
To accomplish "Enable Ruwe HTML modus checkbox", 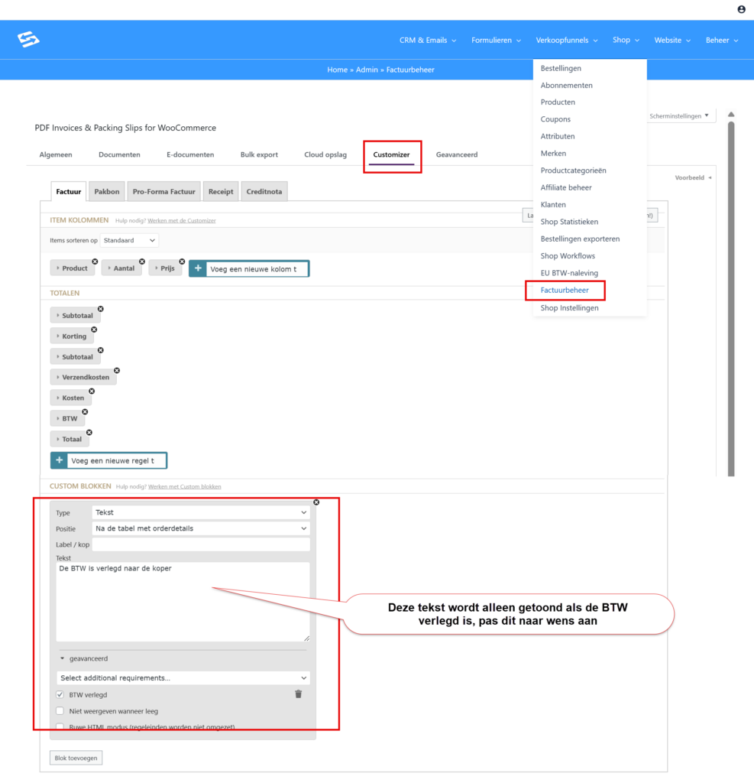I will tap(60, 726).
